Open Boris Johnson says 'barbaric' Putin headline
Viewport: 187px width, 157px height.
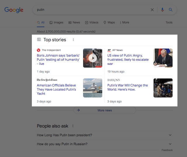58,60
